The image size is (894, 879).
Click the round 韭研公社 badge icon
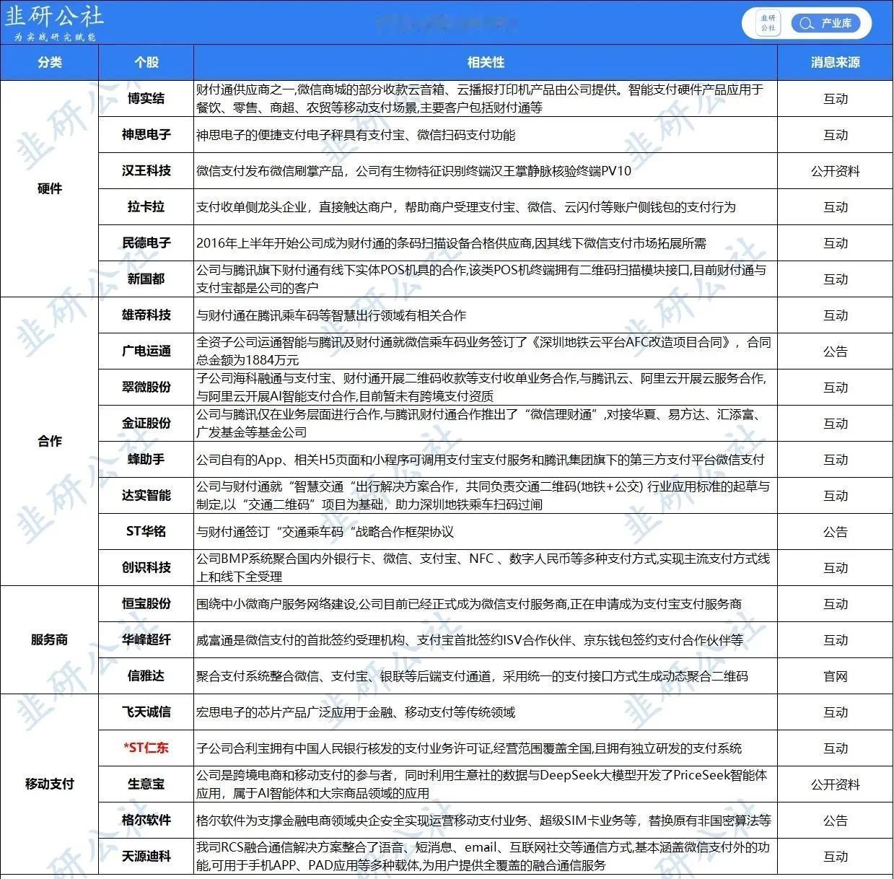(x=768, y=23)
